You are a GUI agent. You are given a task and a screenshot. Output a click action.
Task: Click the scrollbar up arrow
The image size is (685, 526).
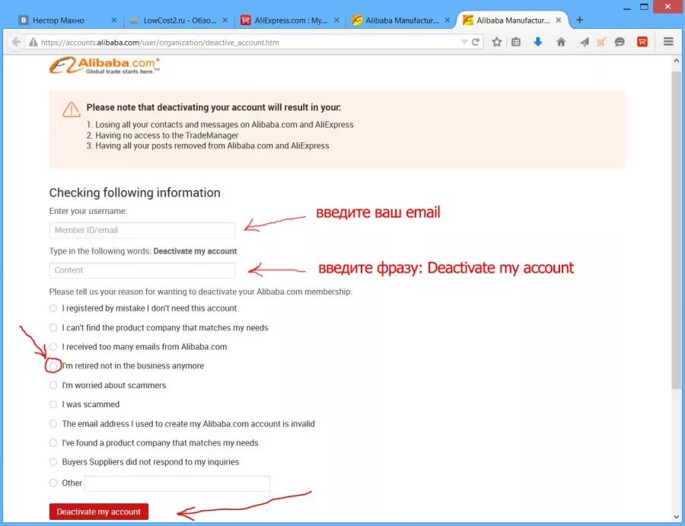point(677,61)
